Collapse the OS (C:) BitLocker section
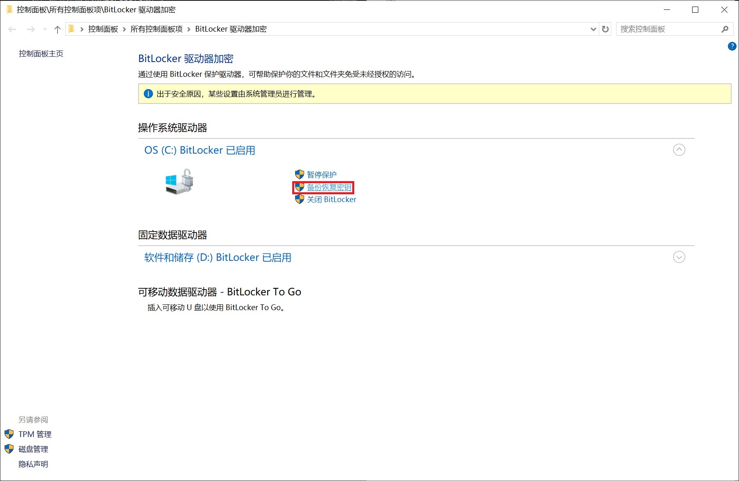 click(679, 150)
